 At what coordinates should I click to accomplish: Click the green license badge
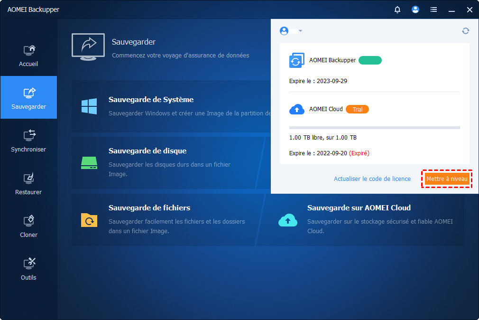pyautogui.click(x=370, y=60)
